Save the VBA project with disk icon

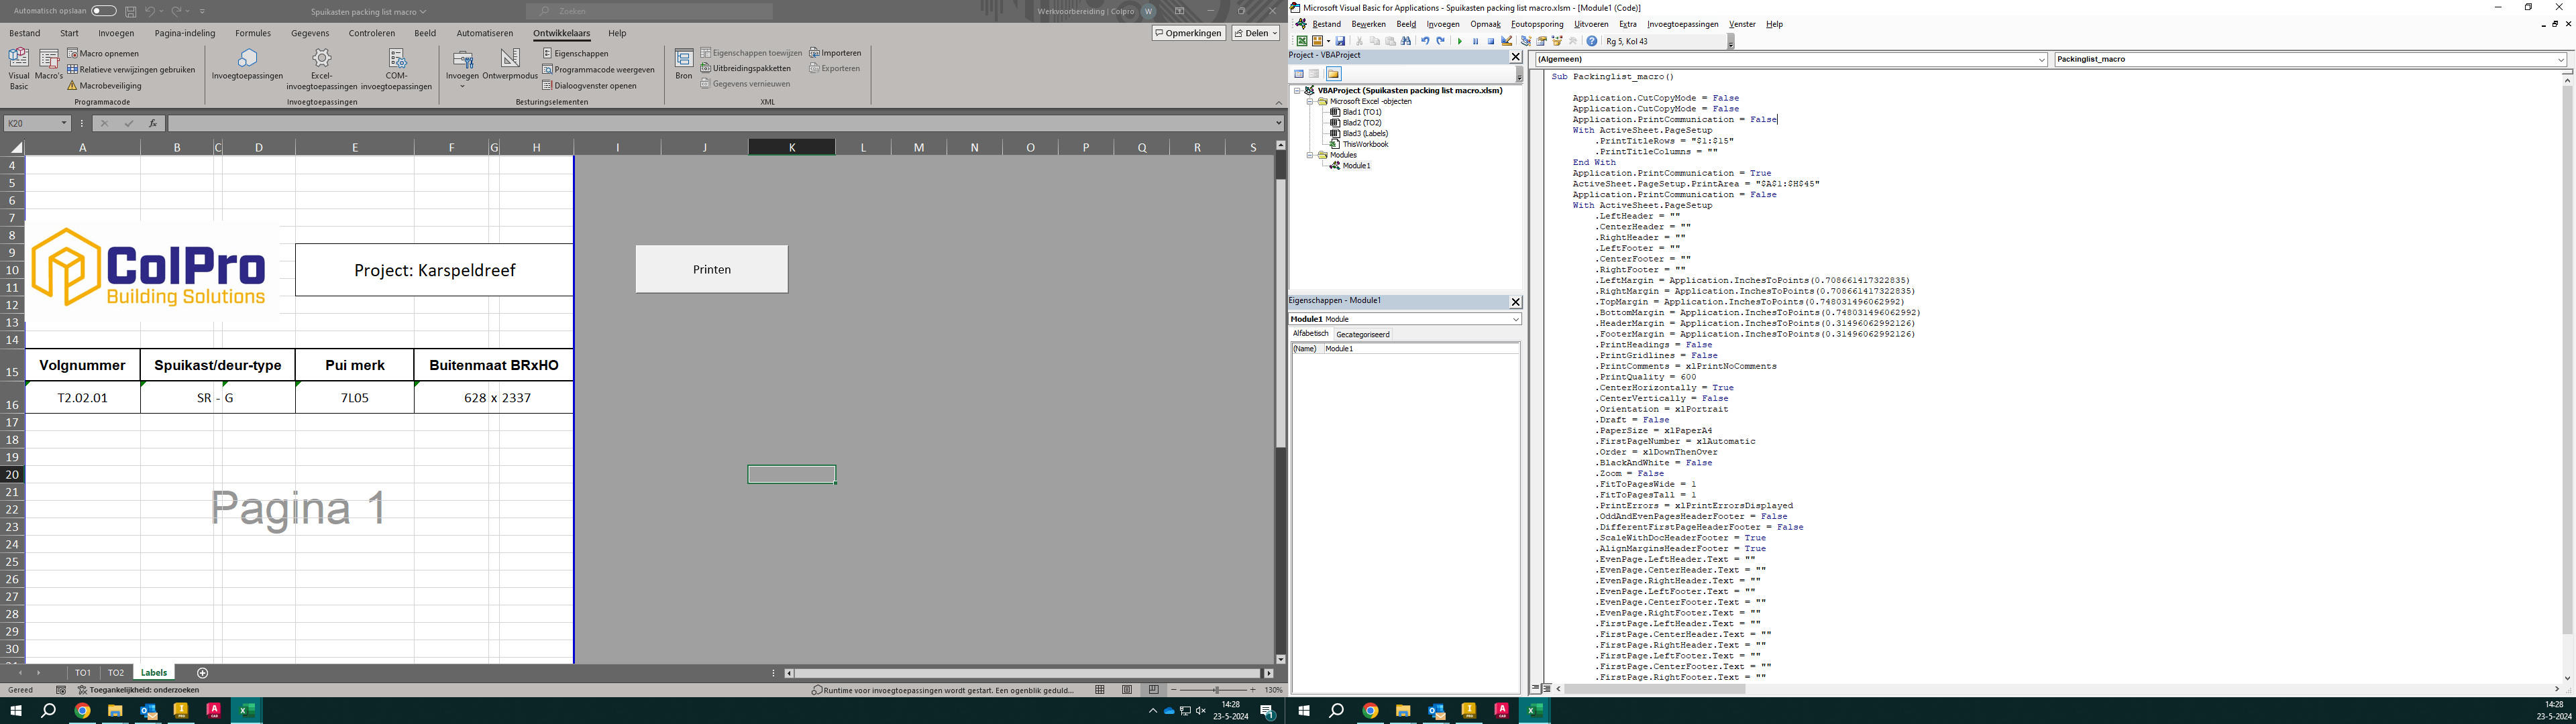[x=1341, y=41]
